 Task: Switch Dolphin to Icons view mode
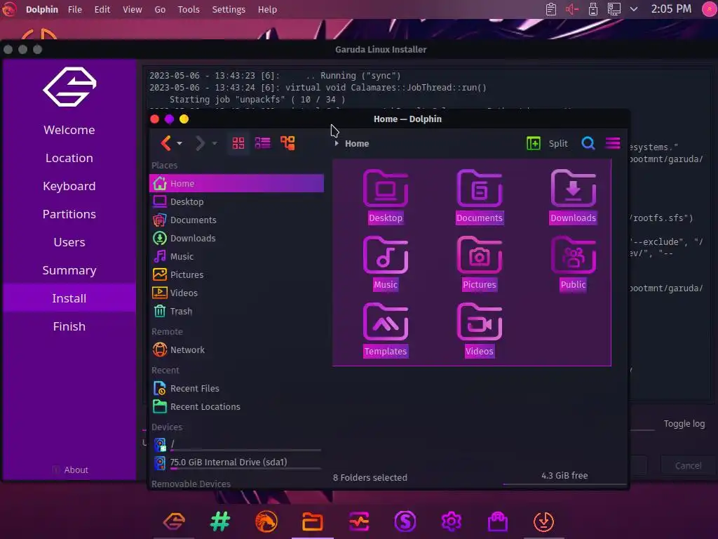(x=238, y=143)
